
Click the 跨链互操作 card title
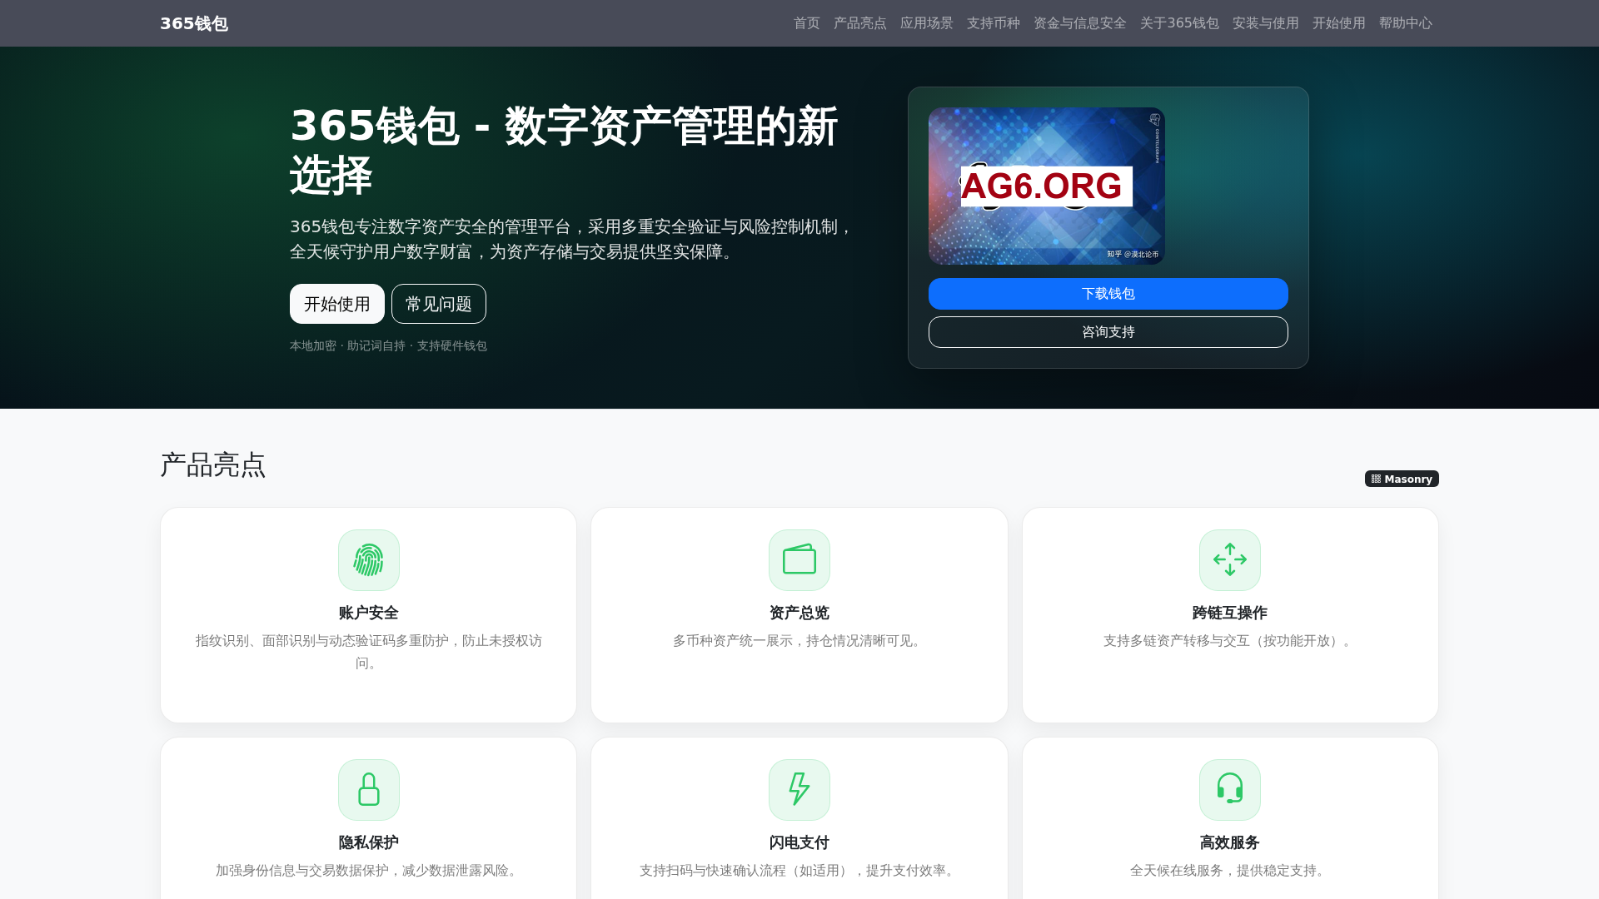(1230, 613)
